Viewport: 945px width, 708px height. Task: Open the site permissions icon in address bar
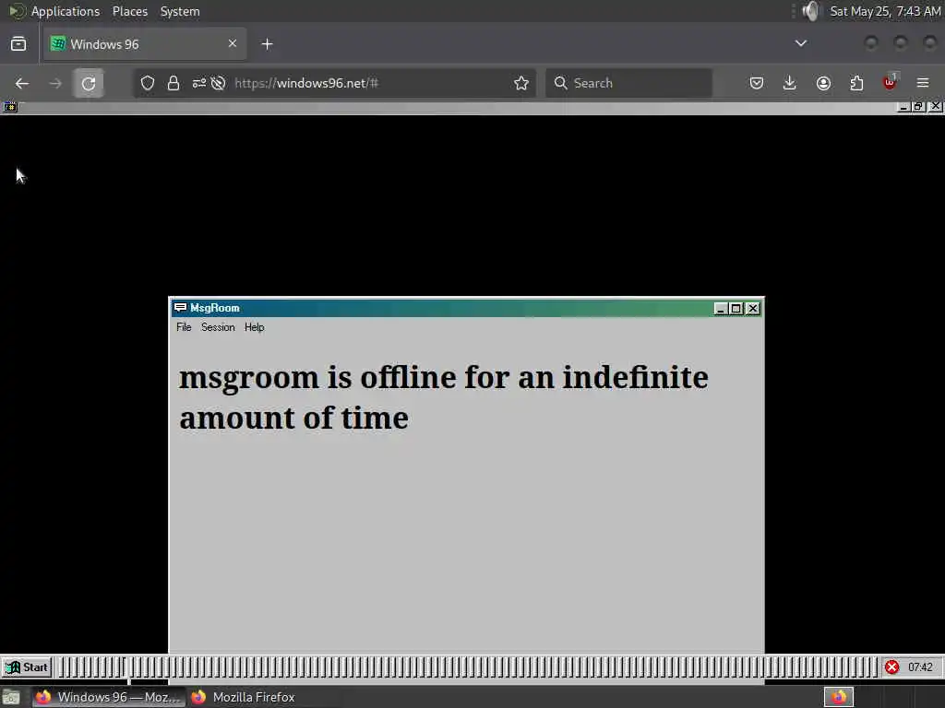(x=199, y=83)
